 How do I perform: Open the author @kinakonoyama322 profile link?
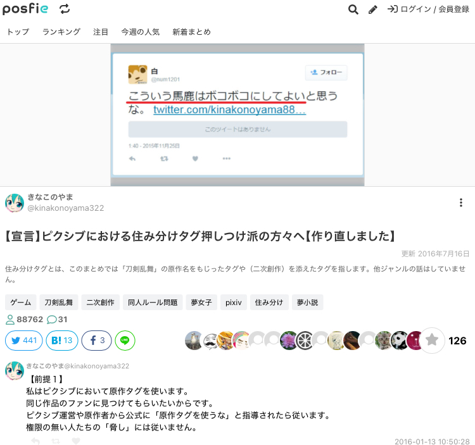tap(65, 208)
